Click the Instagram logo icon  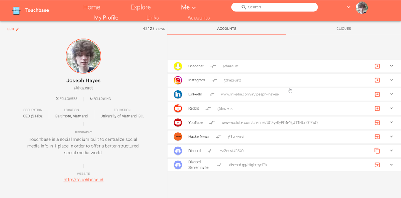click(178, 80)
